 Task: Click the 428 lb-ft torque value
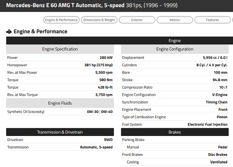coord(105,87)
